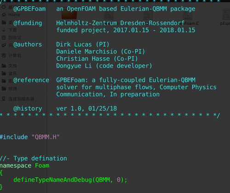This screenshot has width=230, height=193.
Task: Click the recent files clock icon
Action: click(4, 7)
